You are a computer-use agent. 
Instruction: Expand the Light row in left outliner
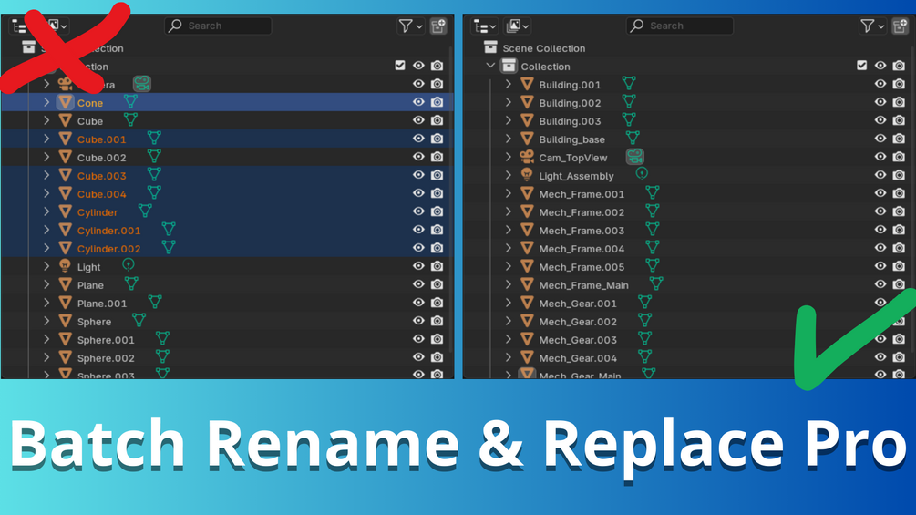[46, 266]
